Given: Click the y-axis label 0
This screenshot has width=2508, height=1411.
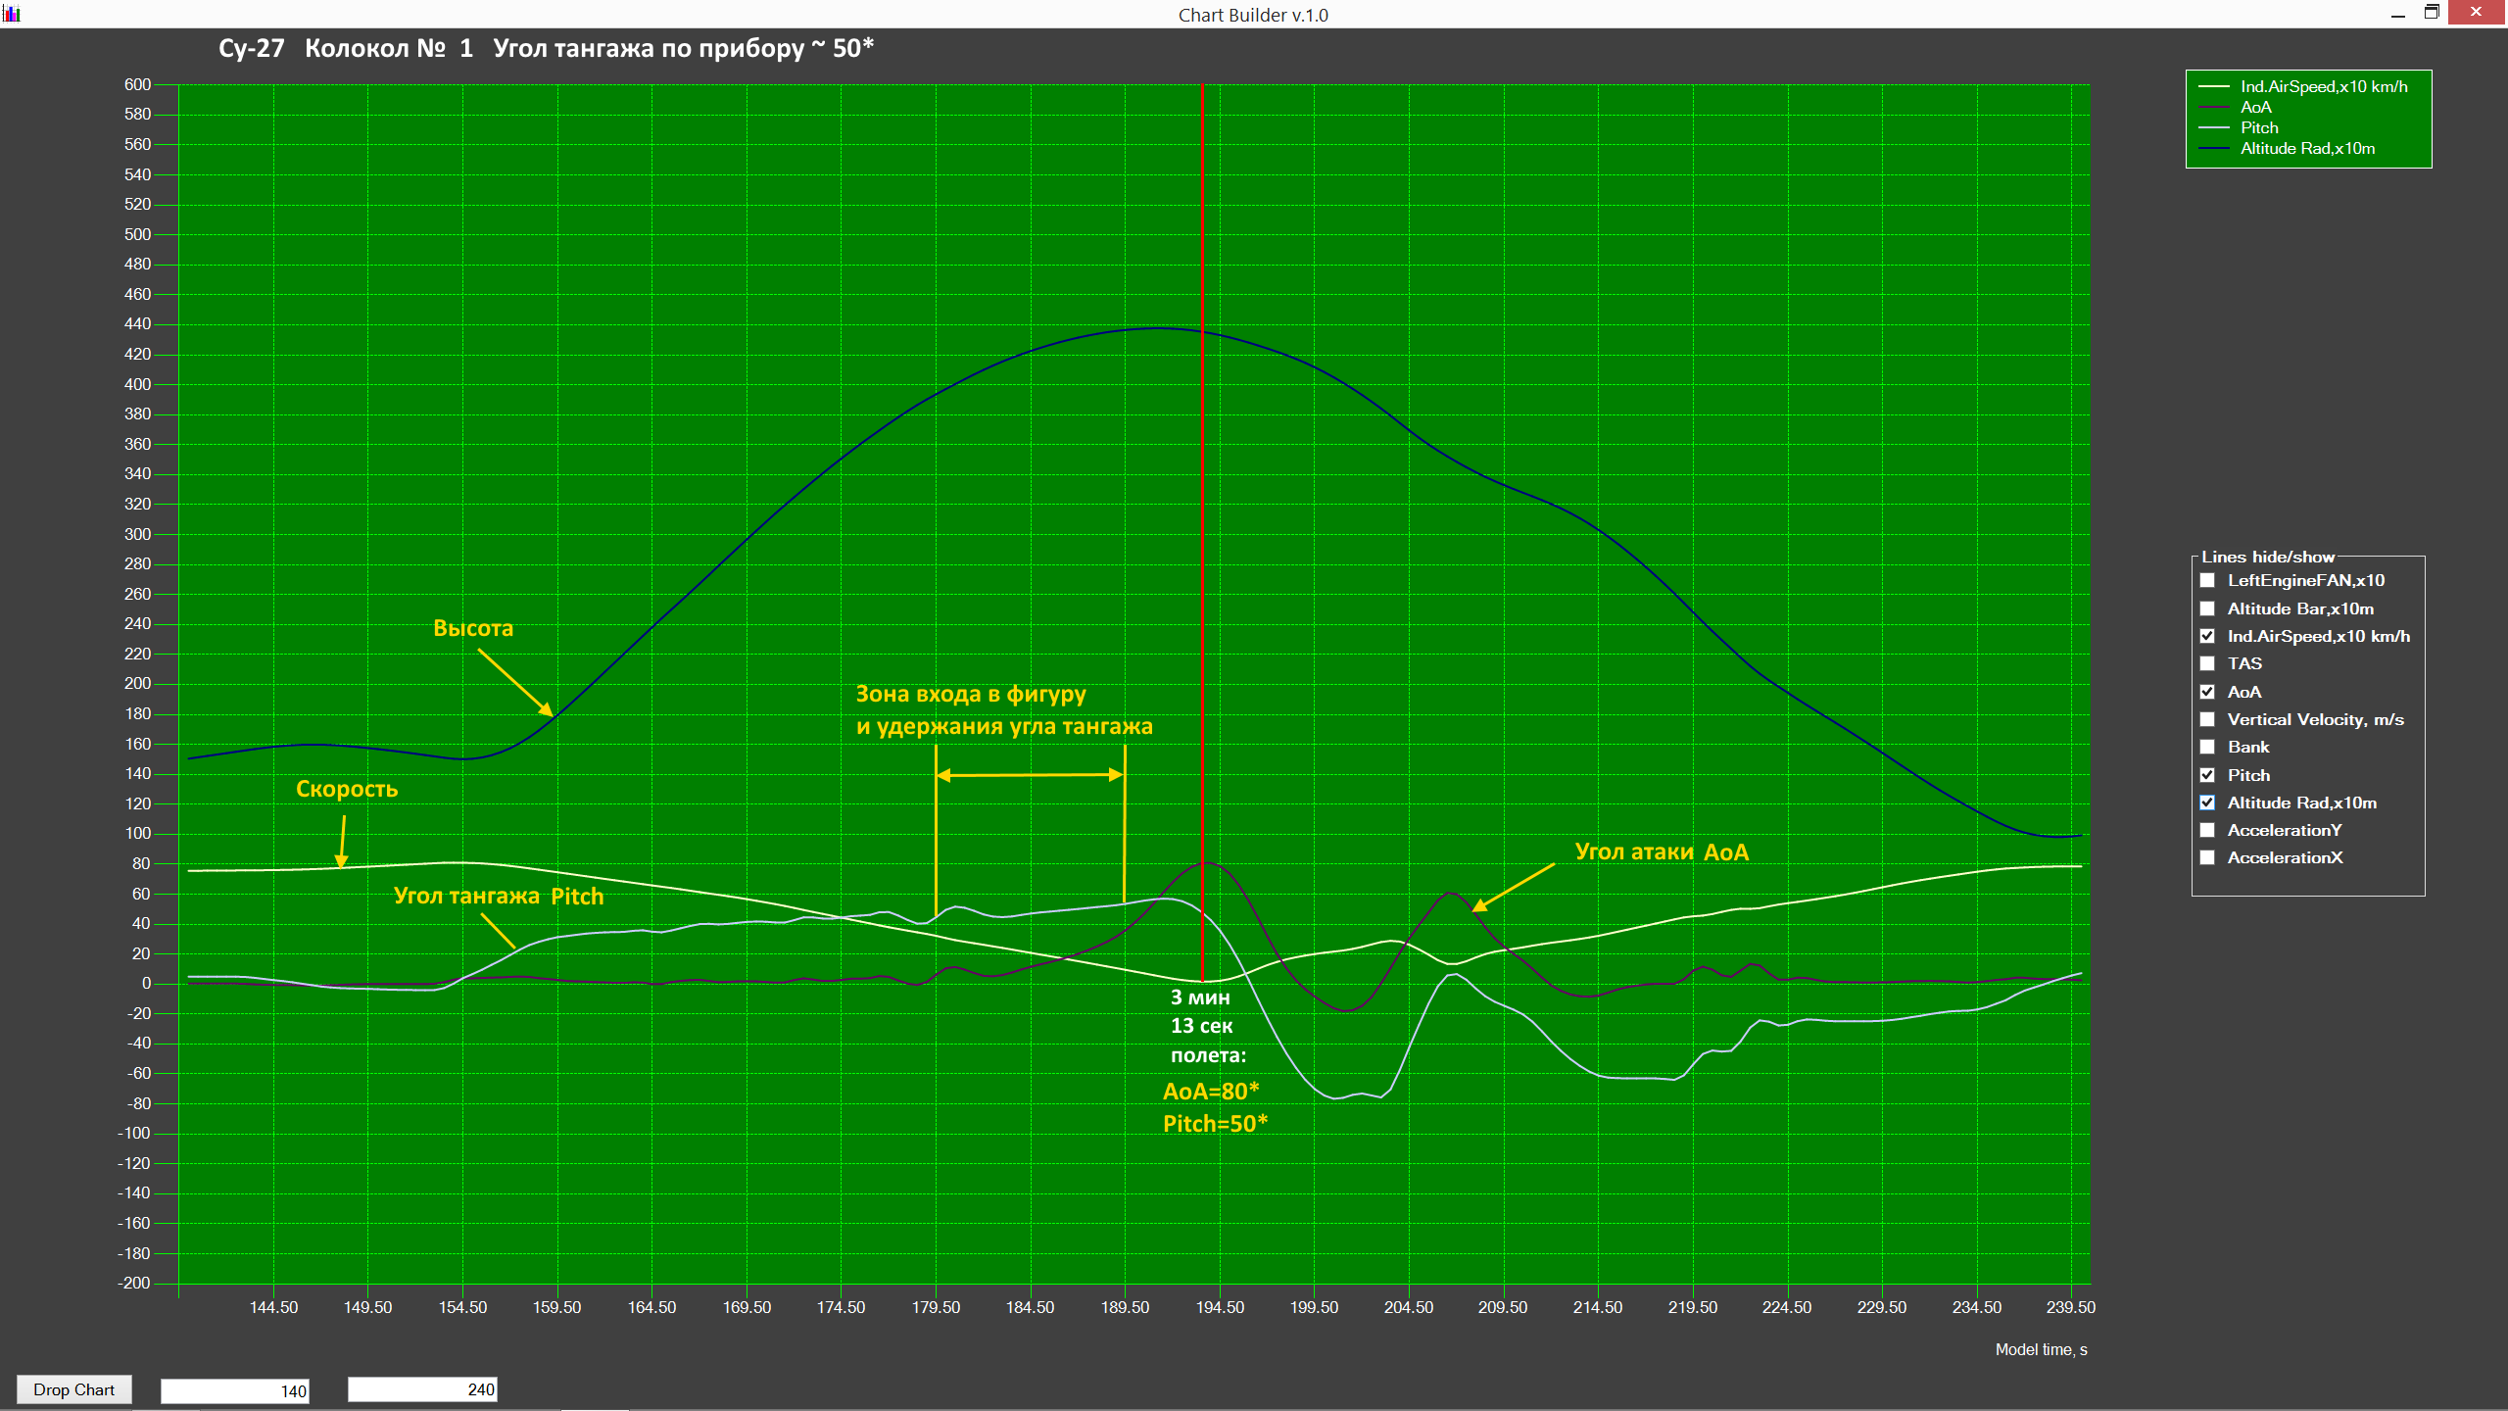Looking at the screenshot, I should pos(147,983).
